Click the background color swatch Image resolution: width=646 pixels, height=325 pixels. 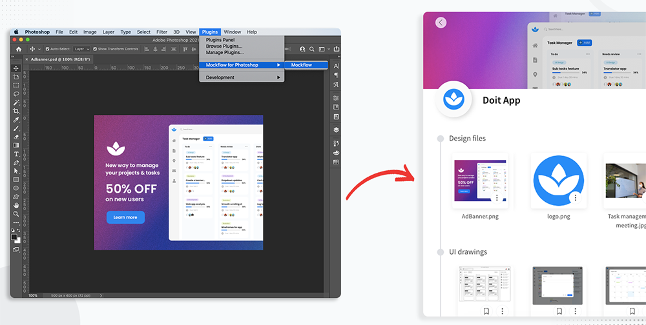(17, 241)
